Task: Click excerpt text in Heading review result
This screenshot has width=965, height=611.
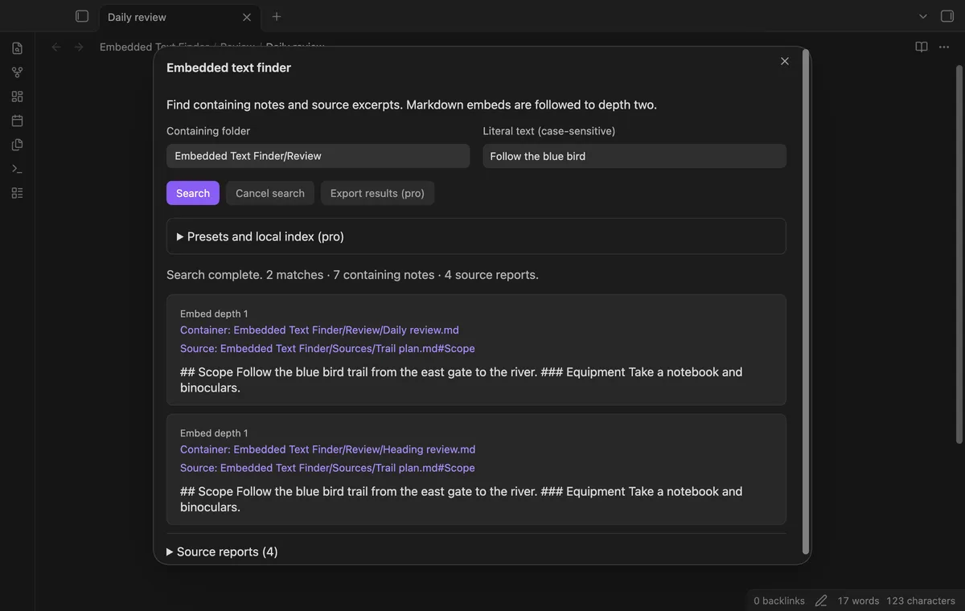Action: (461, 499)
